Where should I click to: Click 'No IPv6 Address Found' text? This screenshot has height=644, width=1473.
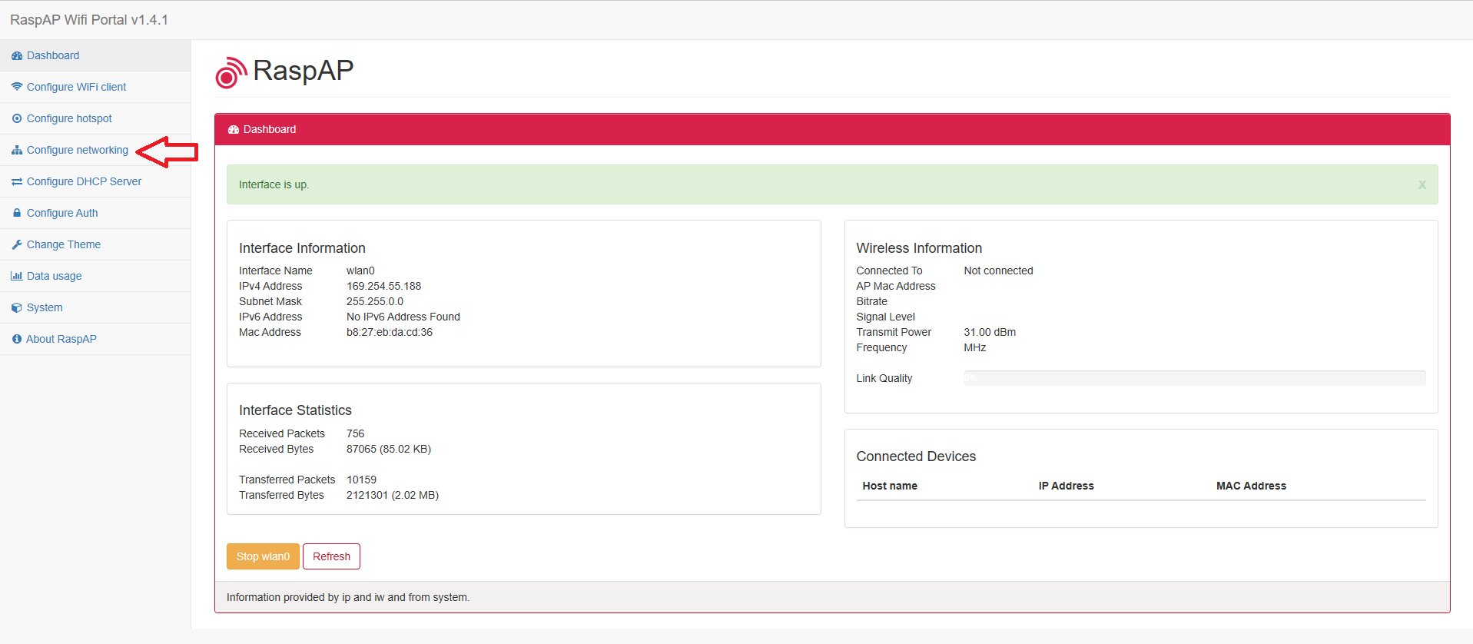(403, 317)
